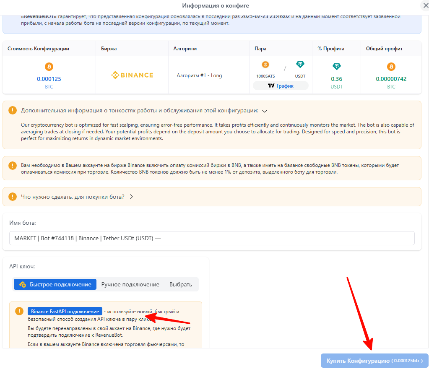Switch to the Выбрать tab
The width and height of the screenshot is (429, 369).
pyautogui.click(x=181, y=284)
